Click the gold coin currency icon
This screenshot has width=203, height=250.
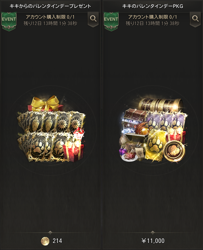(45, 241)
